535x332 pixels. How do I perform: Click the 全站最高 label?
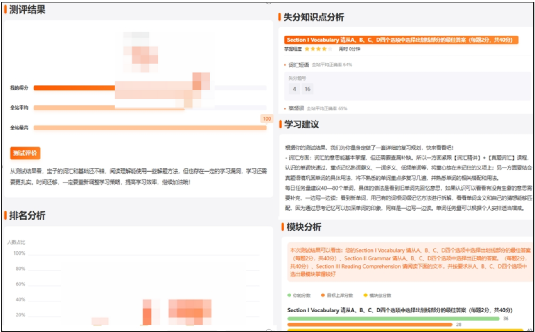tap(19, 128)
